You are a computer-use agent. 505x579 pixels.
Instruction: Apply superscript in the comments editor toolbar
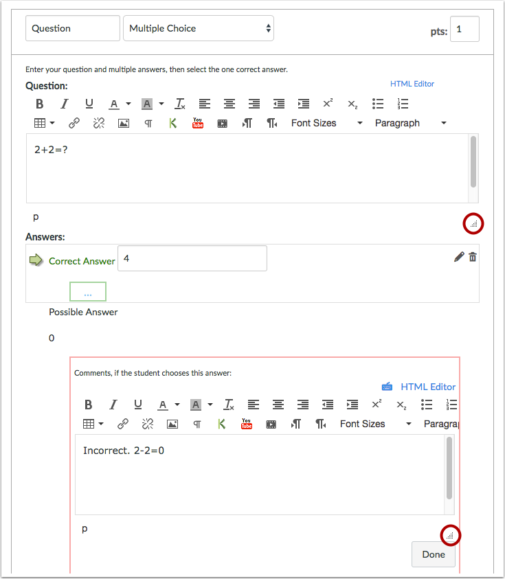point(377,404)
